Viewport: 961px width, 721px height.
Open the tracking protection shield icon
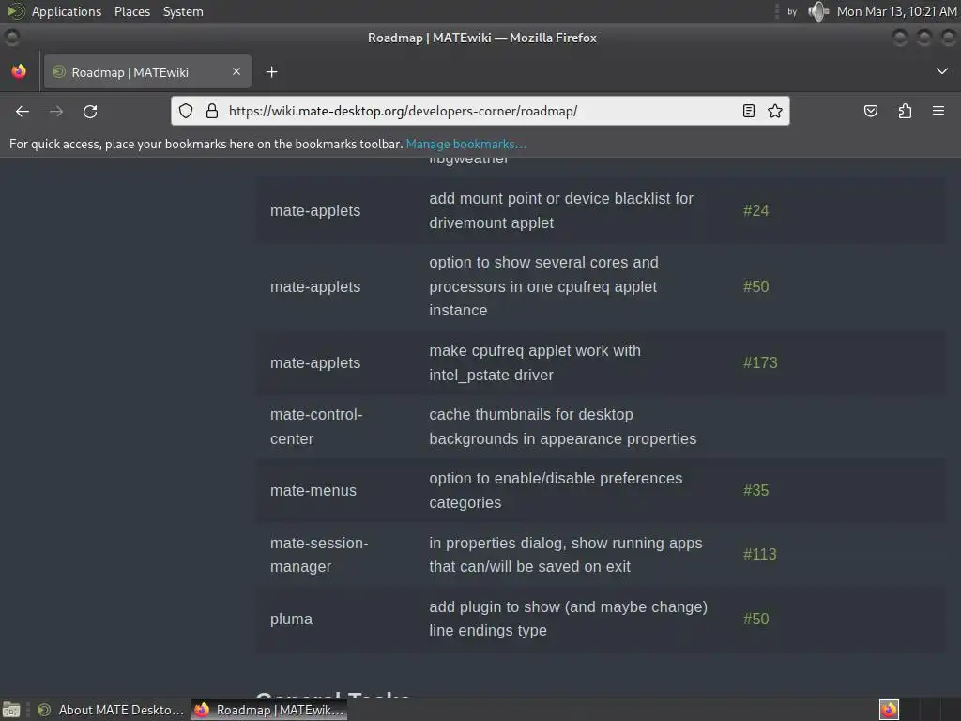[186, 111]
